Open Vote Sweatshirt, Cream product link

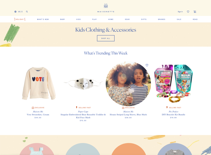(x=38, y=114)
